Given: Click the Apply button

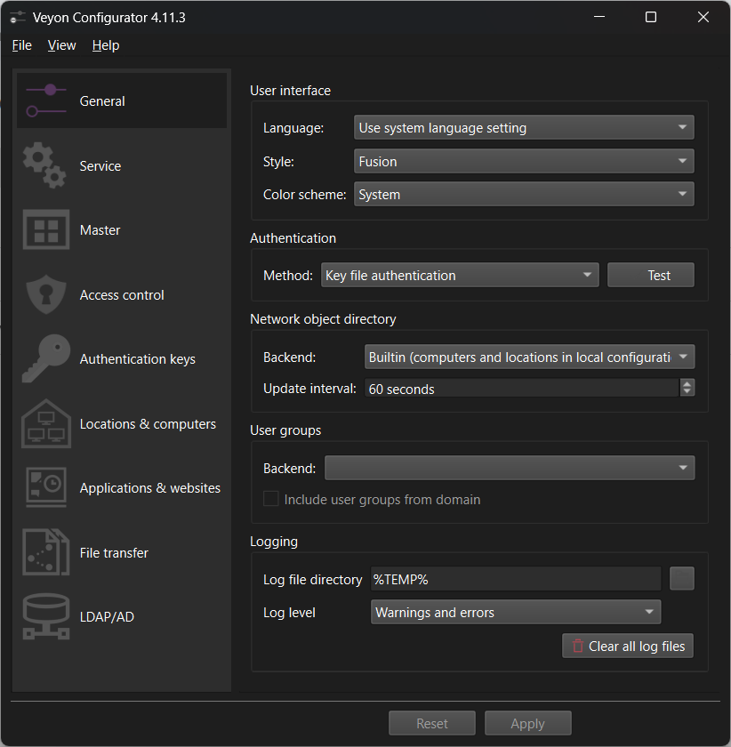Looking at the screenshot, I should pyautogui.click(x=528, y=723).
